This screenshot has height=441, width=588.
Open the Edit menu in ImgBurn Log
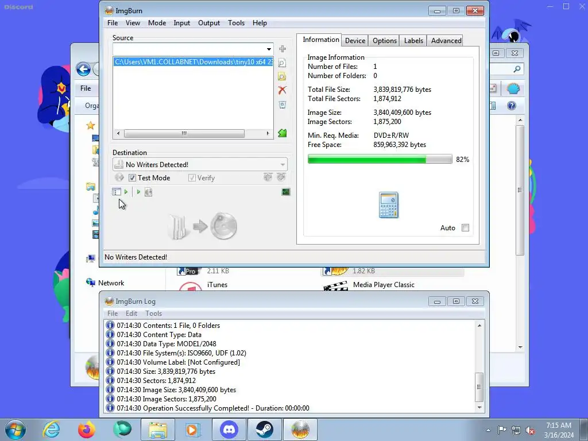131,314
